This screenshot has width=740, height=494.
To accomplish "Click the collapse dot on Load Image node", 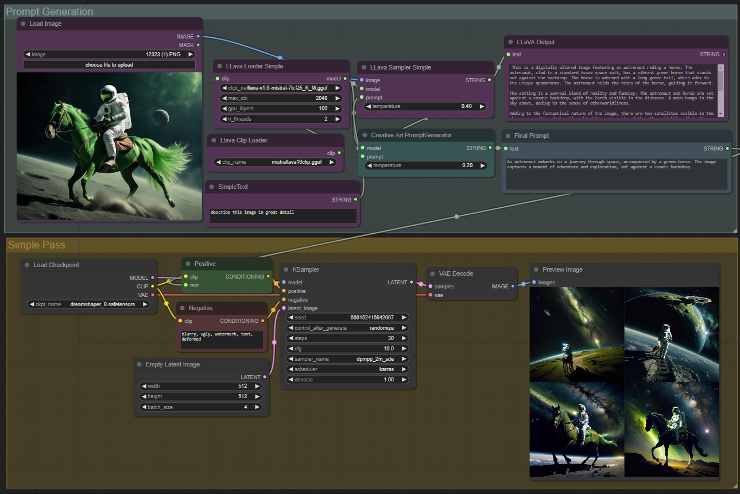I will (22, 24).
